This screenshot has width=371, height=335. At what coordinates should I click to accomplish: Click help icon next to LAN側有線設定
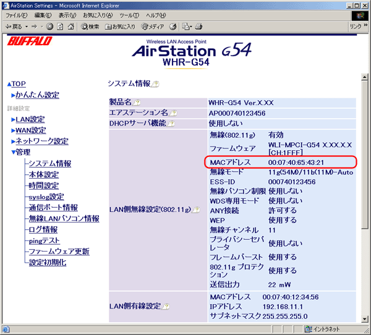tap(166, 307)
